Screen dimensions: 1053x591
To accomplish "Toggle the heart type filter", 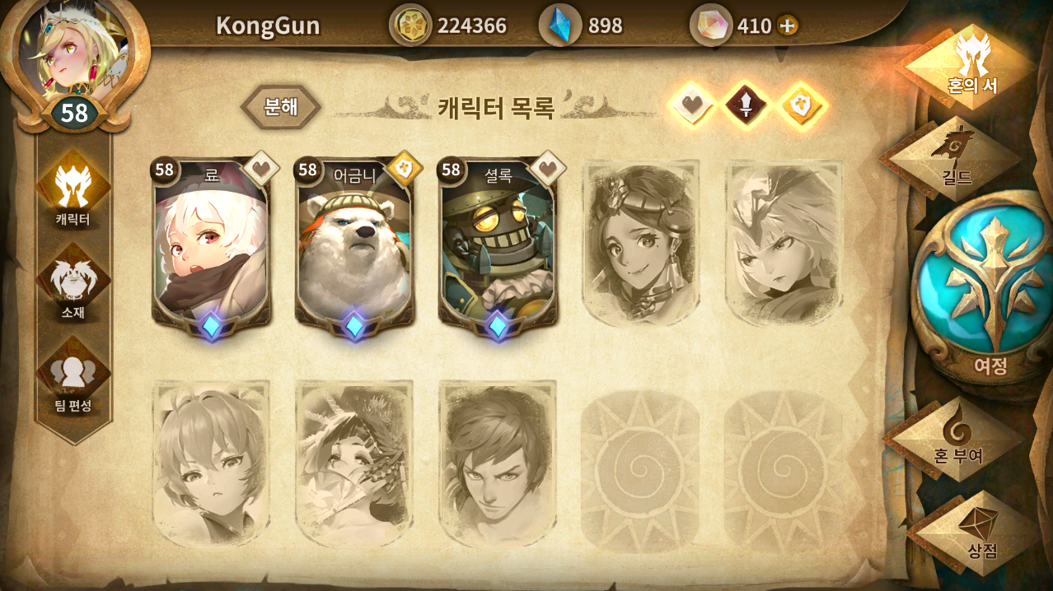I will [x=690, y=105].
